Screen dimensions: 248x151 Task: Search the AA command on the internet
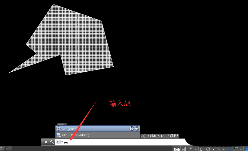pyautogui.click(x=137, y=129)
